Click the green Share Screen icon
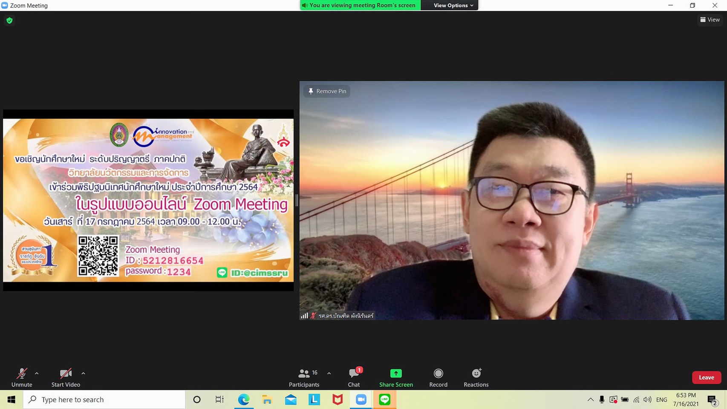727x409 pixels. pos(396,374)
